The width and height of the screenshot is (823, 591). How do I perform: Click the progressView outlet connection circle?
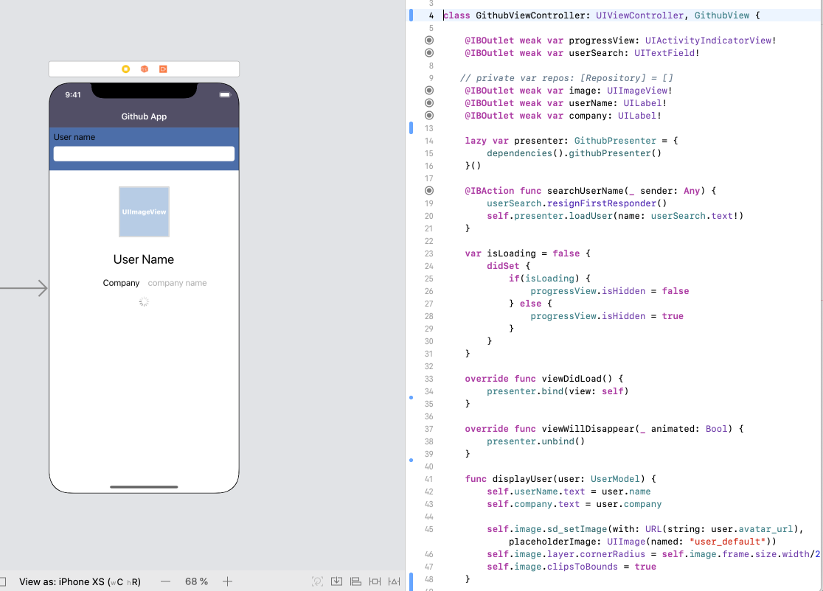[428, 41]
